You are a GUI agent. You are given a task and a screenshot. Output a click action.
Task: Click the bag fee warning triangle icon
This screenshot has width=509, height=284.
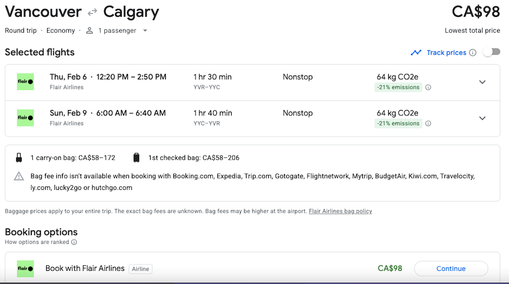19,176
